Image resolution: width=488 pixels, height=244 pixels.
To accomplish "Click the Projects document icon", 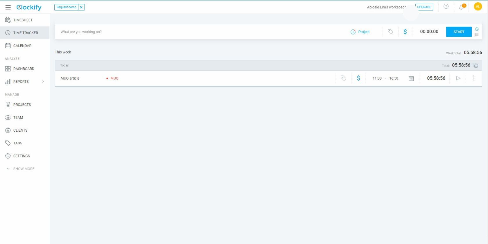I will click(x=8, y=105).
